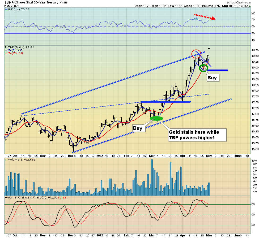The image size is (263, 238).
Task: Click the red 80.19 stochastic %D value
Action: point(62,197)
